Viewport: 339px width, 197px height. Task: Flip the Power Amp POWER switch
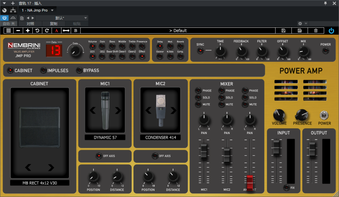coord(324,115)
